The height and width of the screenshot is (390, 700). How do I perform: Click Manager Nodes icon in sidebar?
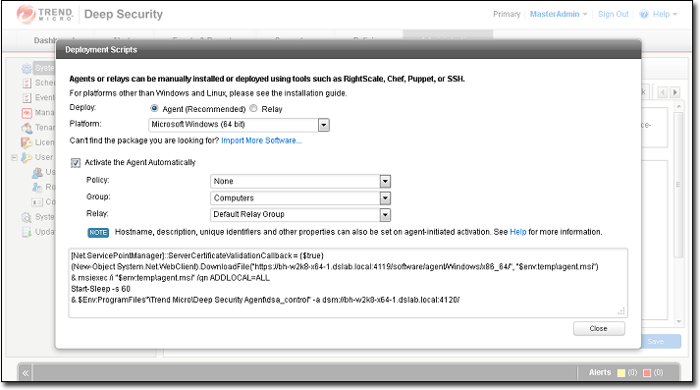pos(27,113)
